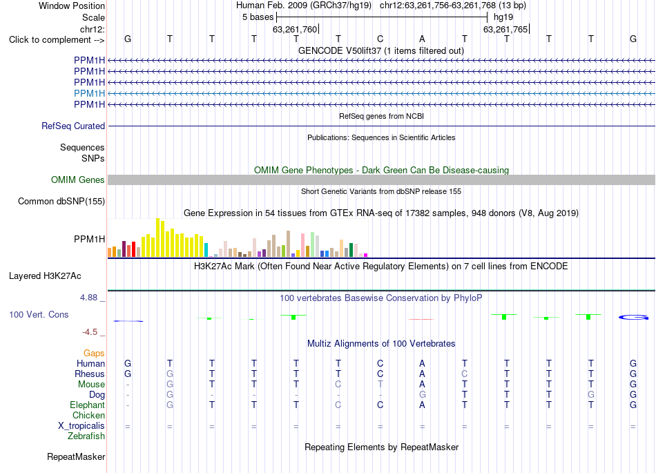Click the OMIM Gene Phenotypes green title

pyautogui.click(x=382, y=171)
